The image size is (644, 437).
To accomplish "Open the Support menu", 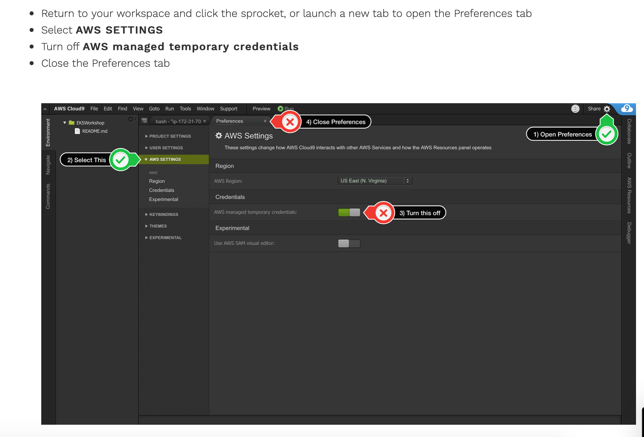I will click(x=229, y=109).
